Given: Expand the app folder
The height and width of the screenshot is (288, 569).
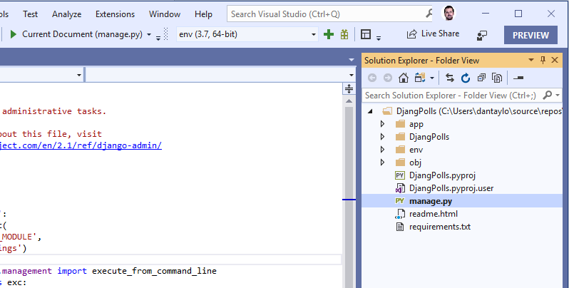Looking at the screenshot, I should 383,124.
